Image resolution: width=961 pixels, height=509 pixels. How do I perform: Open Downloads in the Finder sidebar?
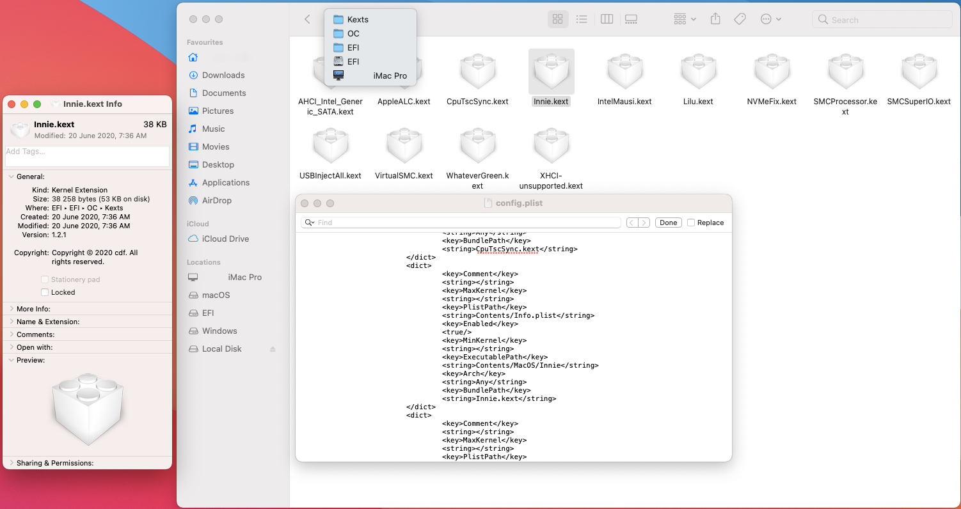pos(223,75)
